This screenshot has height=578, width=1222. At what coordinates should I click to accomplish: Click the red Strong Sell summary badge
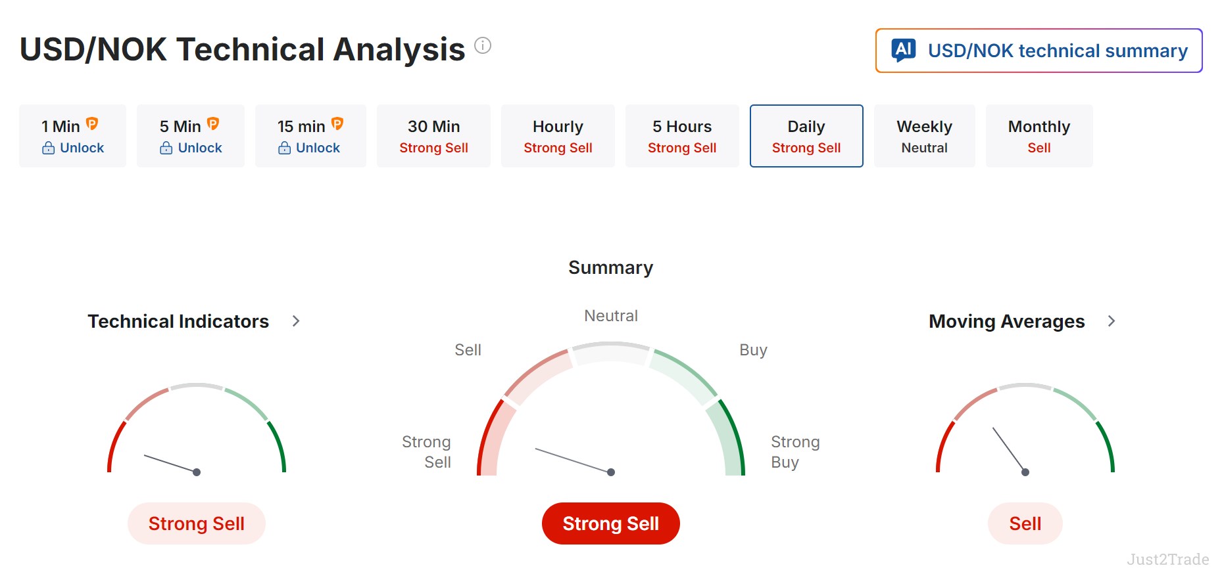[x=611, y=523]
